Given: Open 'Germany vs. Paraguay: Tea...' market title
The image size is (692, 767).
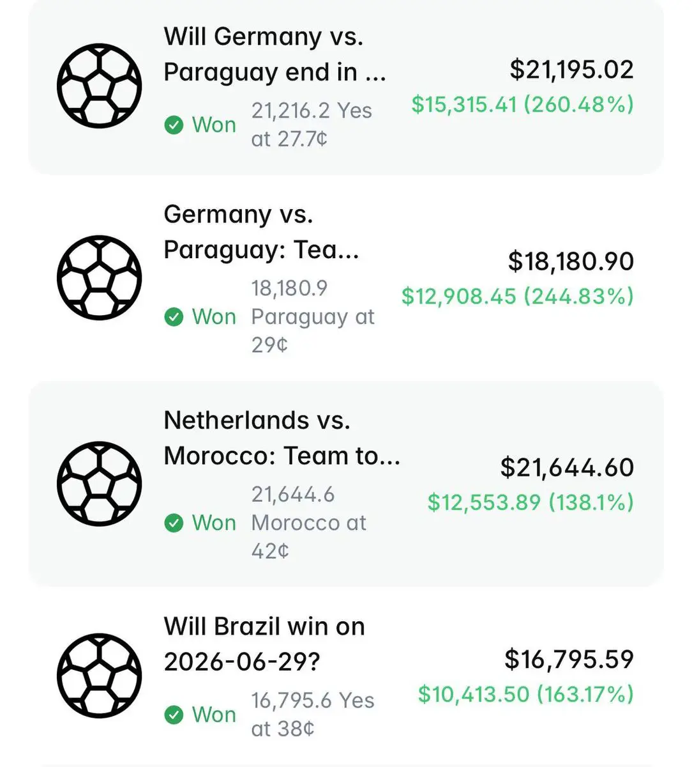Looking at the screenshot, I should (x=262, y=233).
